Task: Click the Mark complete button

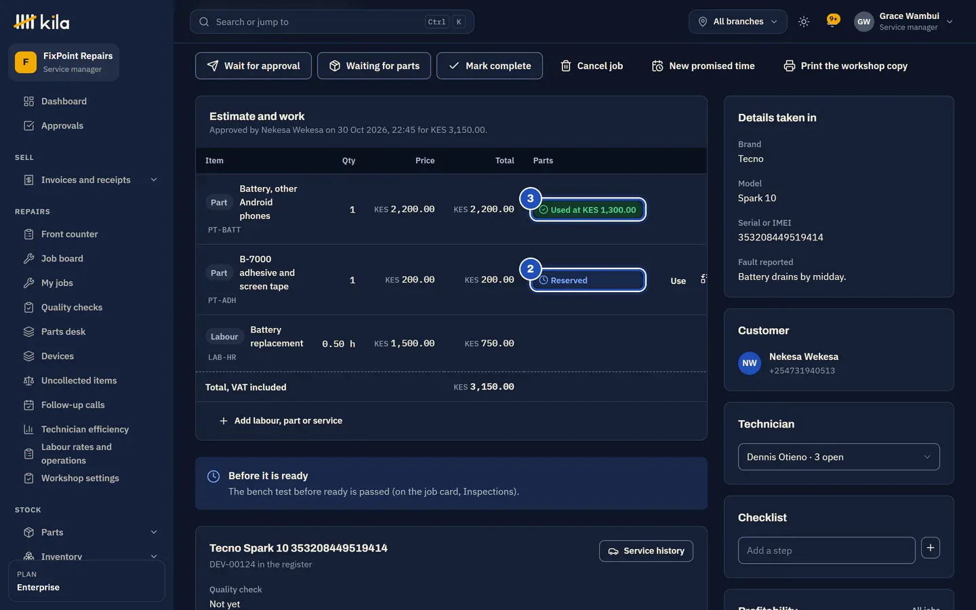Action: pos(489,66)
